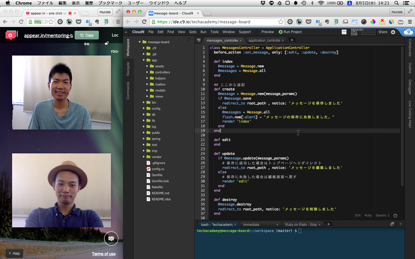Image resolution: width=415 pixels, height=259 pixels.
Task: Maximize the terminal console panel
Action: [x=392, y=224]
